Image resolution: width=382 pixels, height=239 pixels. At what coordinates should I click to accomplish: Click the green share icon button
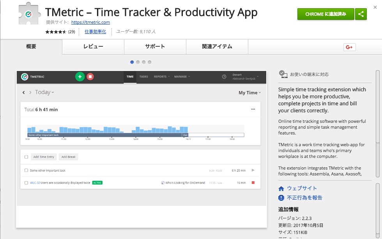pos(361,14)
